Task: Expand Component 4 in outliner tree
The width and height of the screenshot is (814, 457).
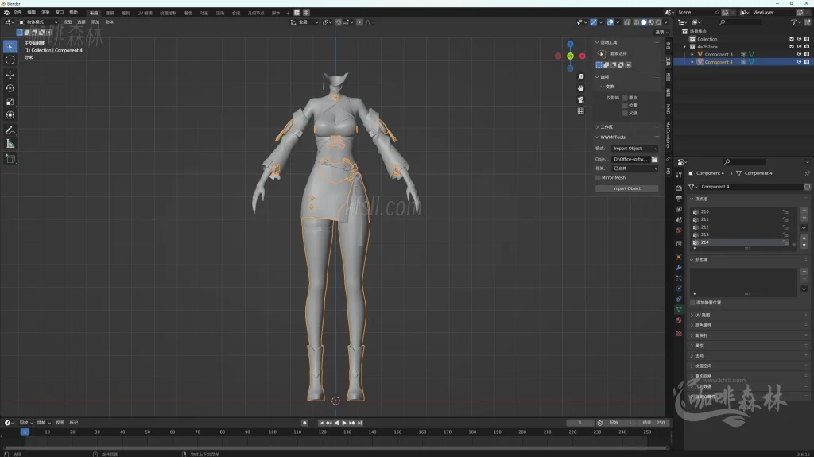Action: 692,62
